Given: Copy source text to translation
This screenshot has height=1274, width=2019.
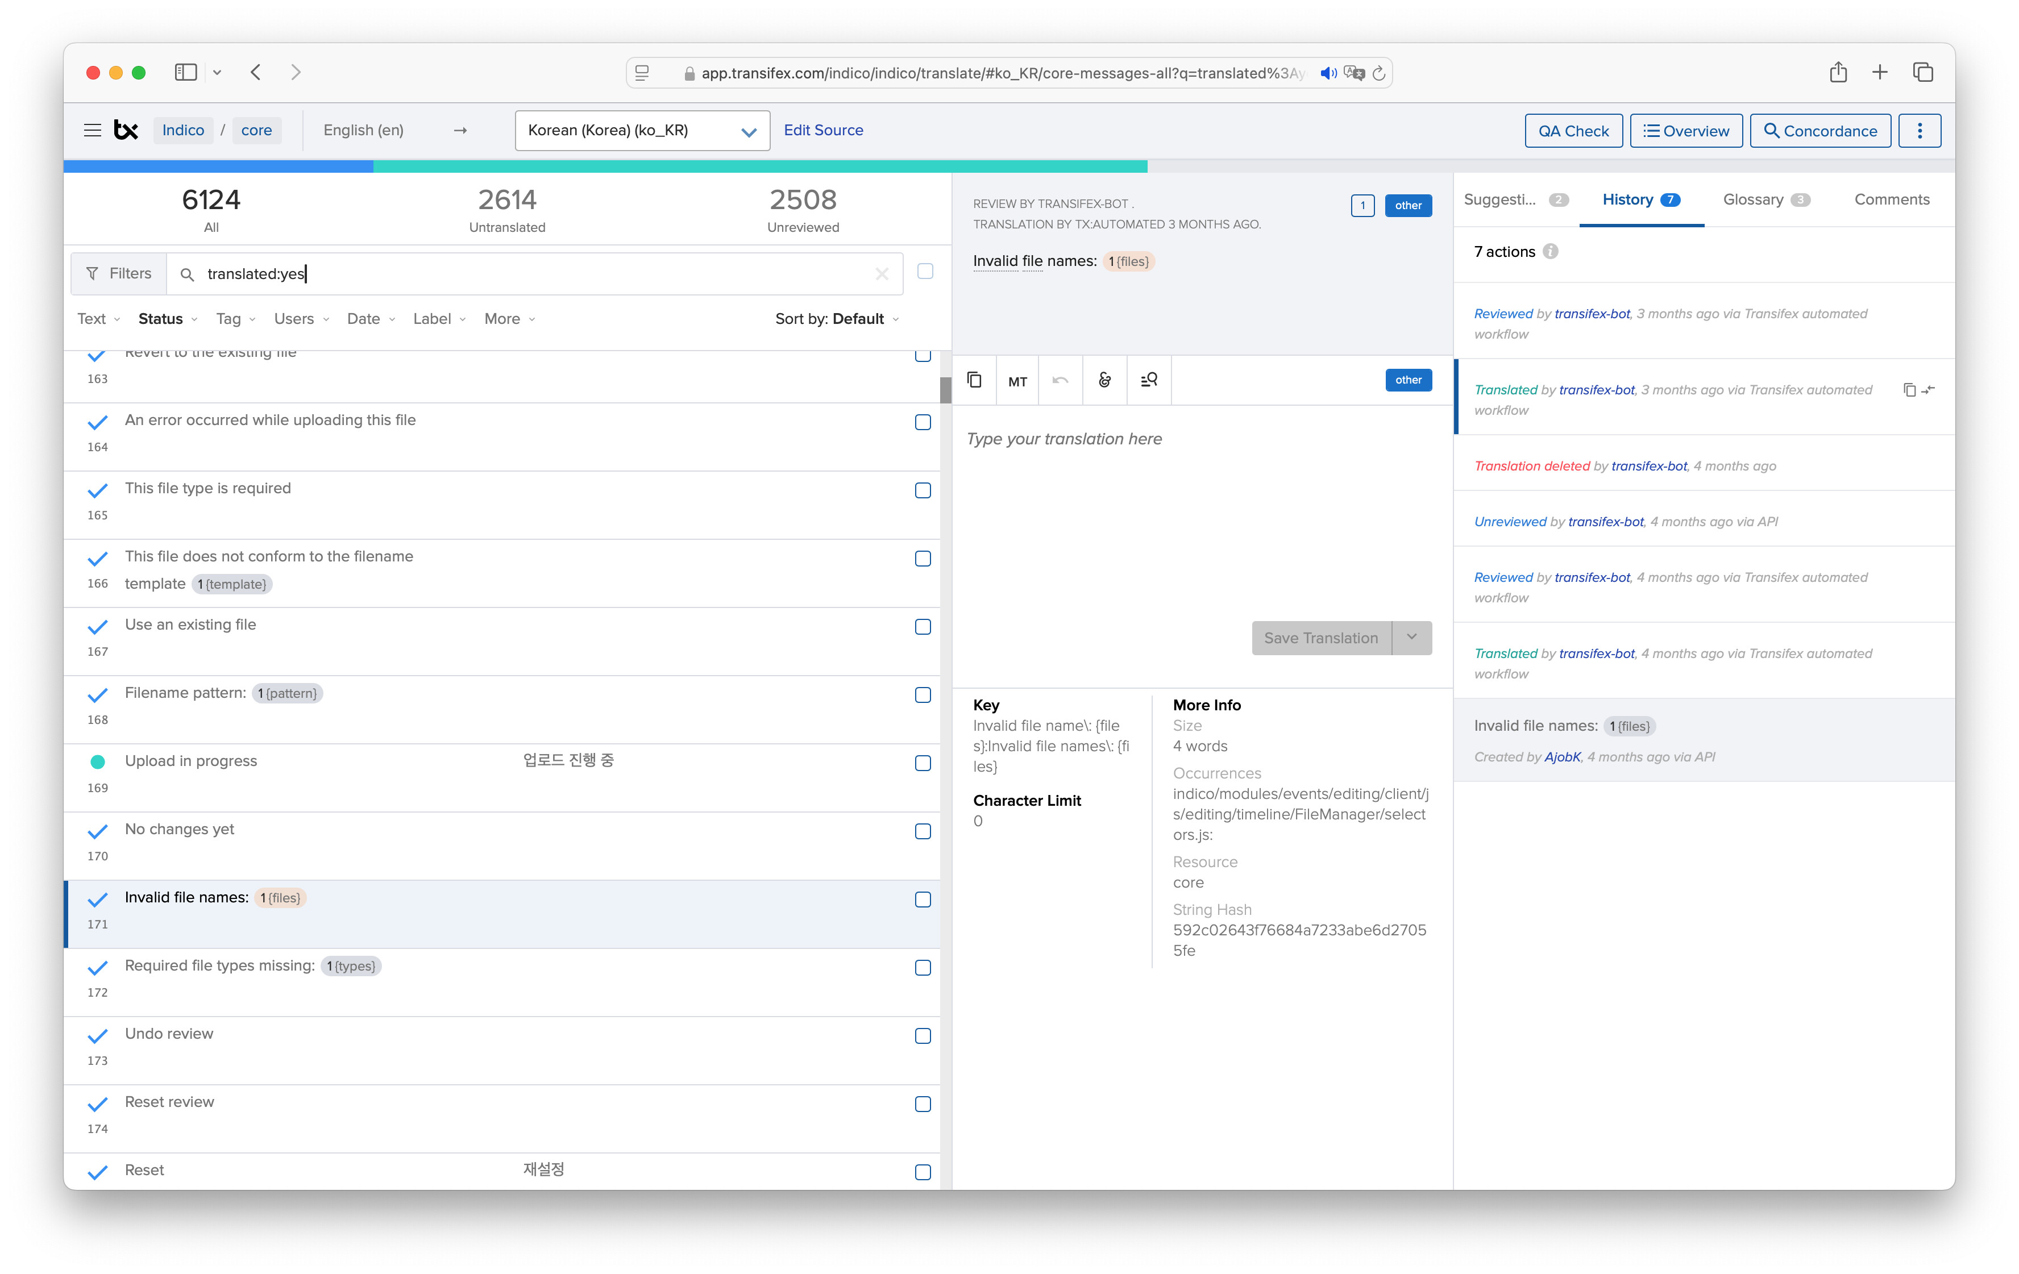Looking at the screenshot, I should click(974, 381).
